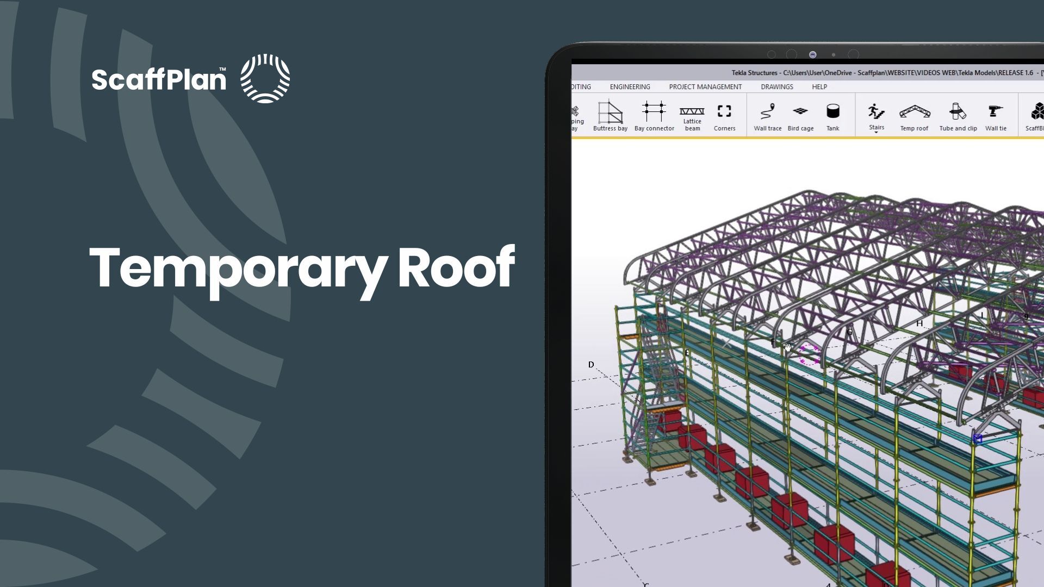Select the Wall tie tool

pos(996,117)
